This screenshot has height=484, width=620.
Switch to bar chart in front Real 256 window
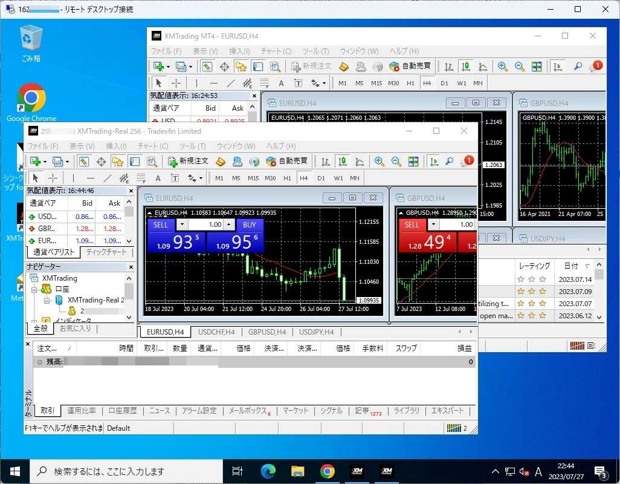(326, 161)
